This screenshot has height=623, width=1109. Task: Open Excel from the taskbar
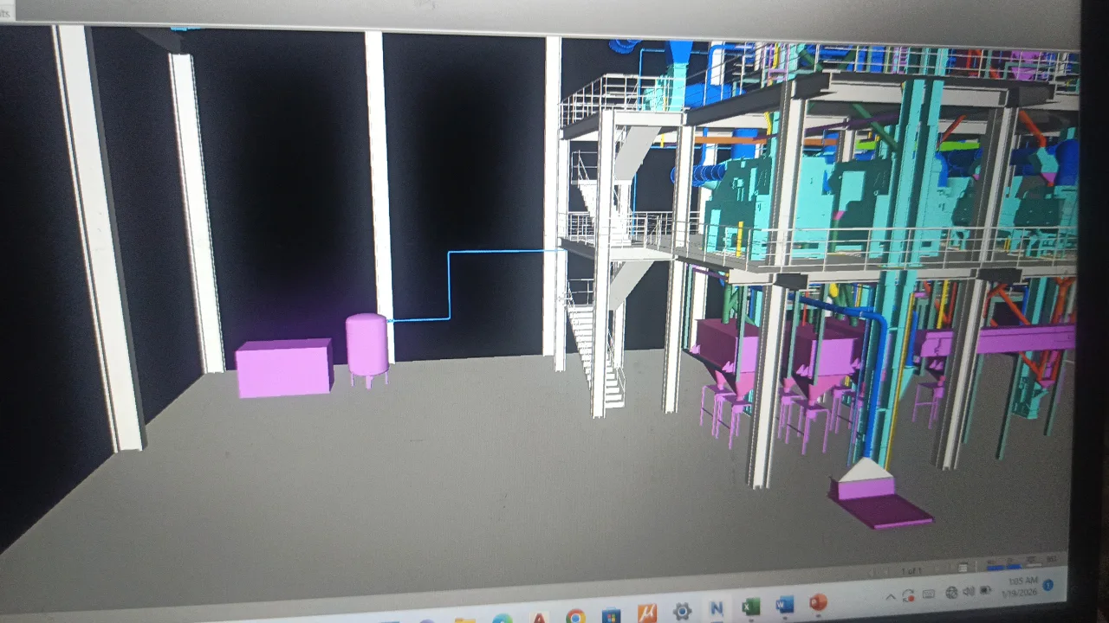click(750, 607)
